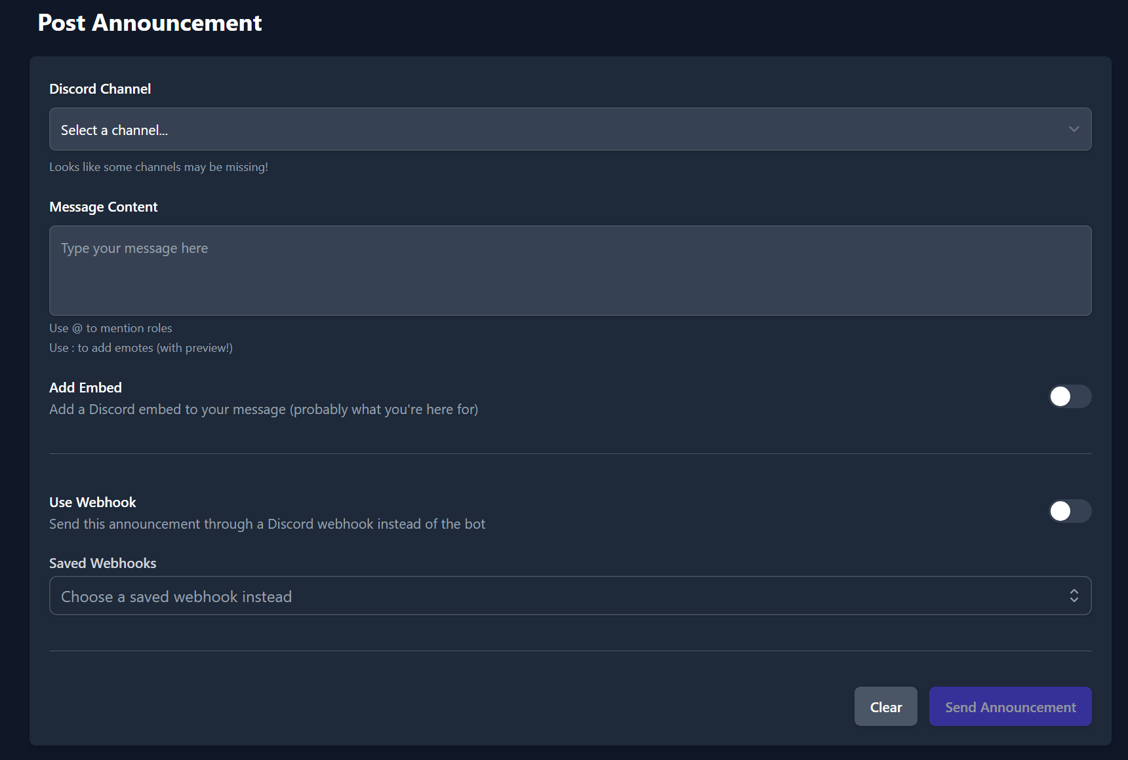Click the Saved Webhooks label
The image size is (1128, 760).
click(102, 563)
